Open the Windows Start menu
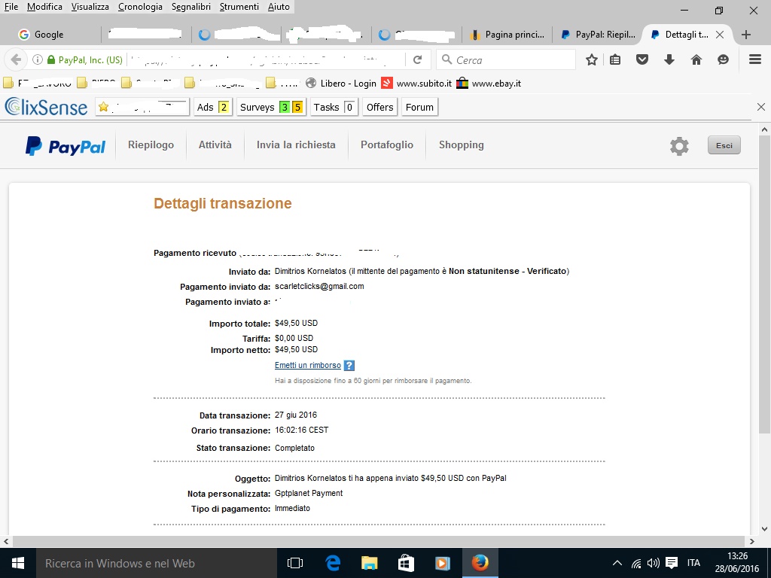The height and width of the screenshot is (578, 771). pos(18,563)
